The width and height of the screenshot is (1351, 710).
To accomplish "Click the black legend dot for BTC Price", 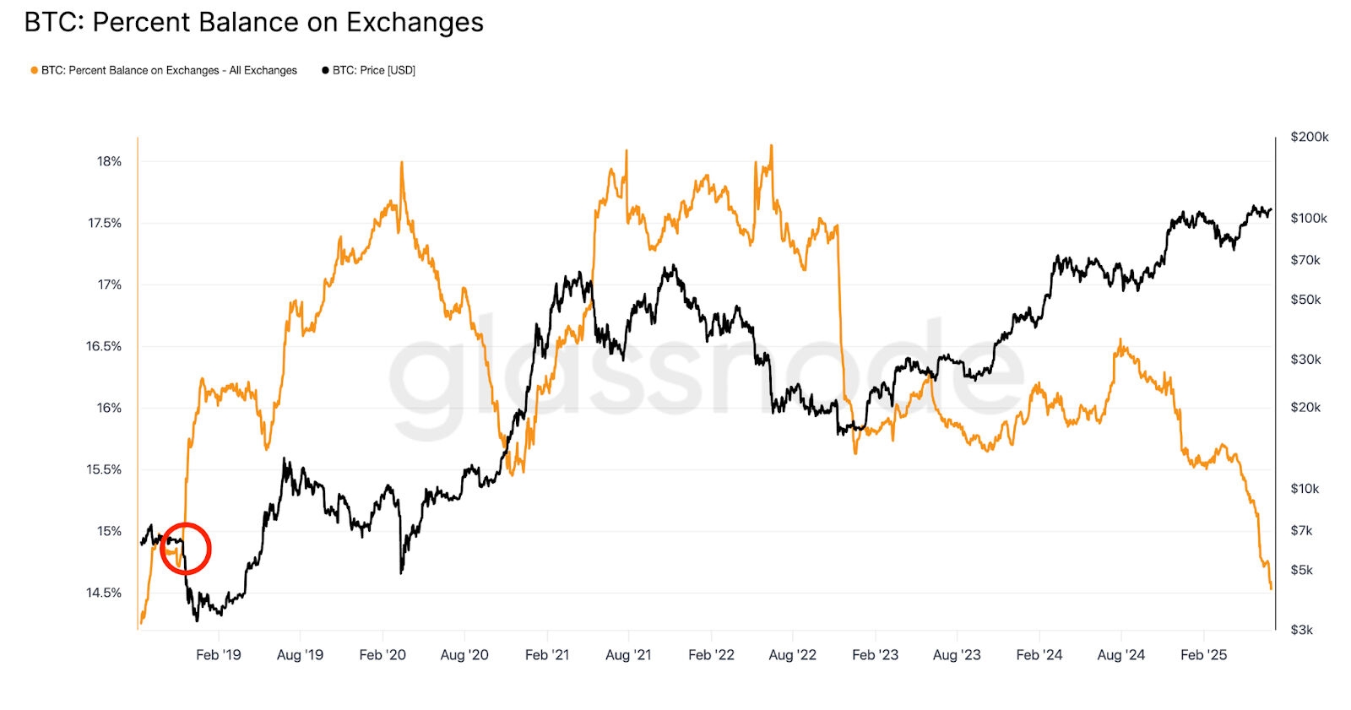I will coord(325,70).
